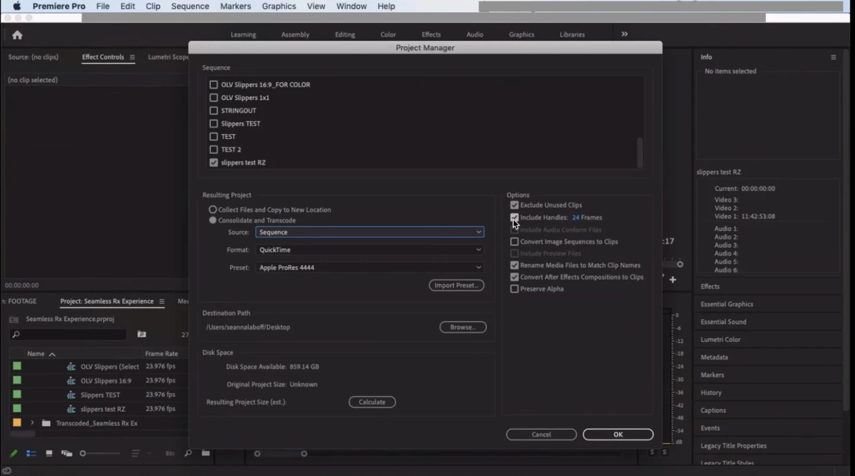Click the 24 handles frames value

pos(576,218)
